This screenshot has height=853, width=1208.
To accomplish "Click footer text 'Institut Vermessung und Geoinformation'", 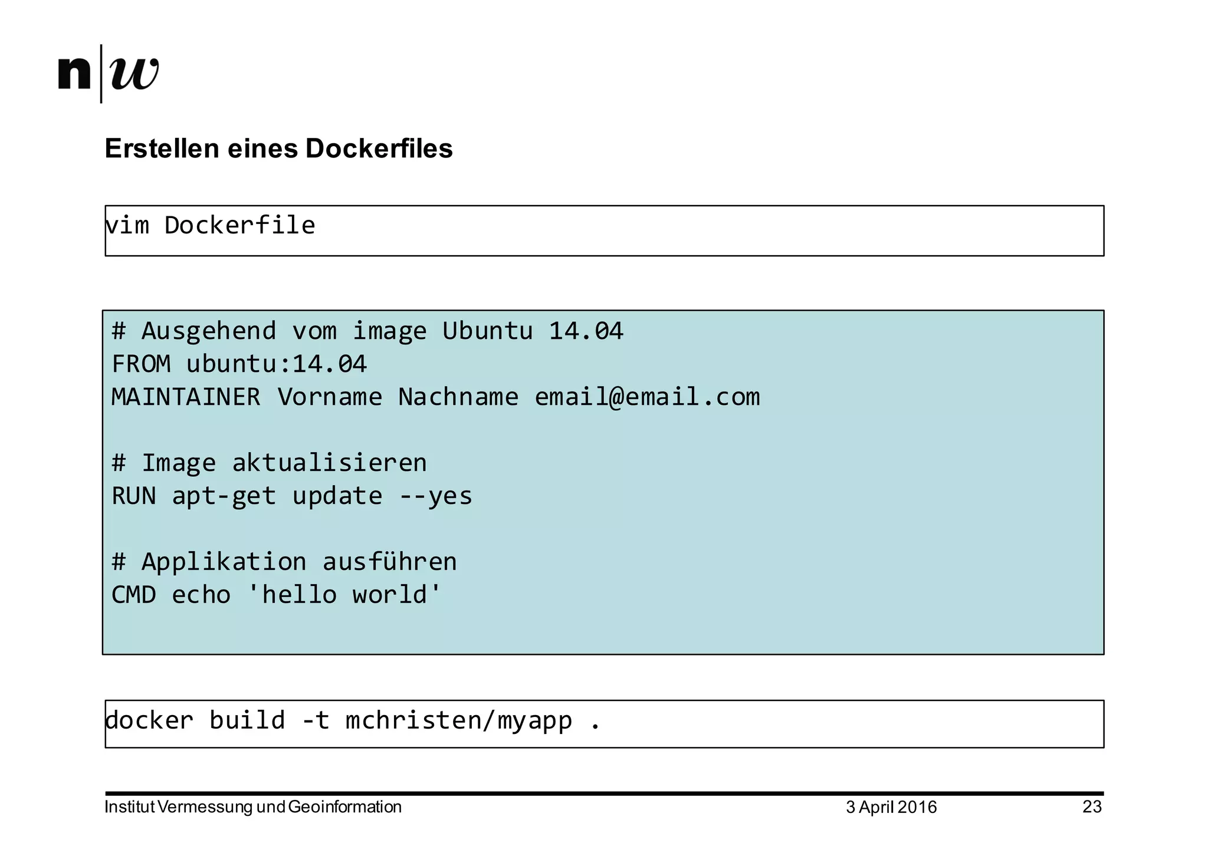I will 253,807.
